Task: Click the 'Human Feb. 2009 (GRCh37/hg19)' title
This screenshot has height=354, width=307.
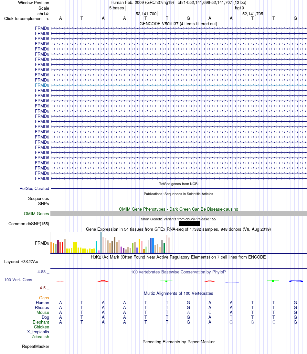Action: [142, 3]
